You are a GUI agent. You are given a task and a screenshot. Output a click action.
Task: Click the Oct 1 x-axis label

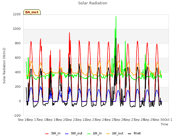click(168, 120)
